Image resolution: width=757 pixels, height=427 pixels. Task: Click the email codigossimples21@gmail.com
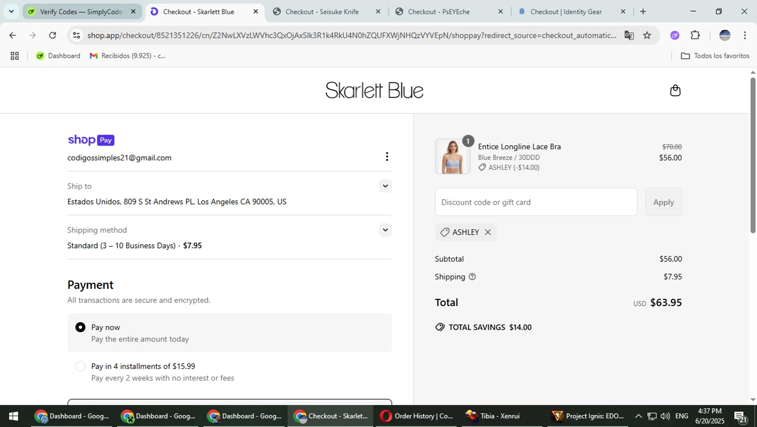click(x=120, y=158)
